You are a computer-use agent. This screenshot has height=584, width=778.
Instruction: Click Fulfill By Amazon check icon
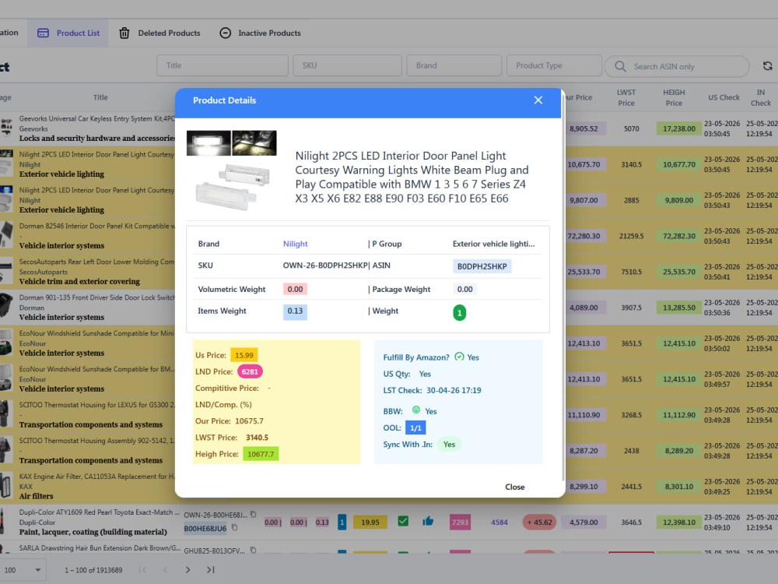459,357
